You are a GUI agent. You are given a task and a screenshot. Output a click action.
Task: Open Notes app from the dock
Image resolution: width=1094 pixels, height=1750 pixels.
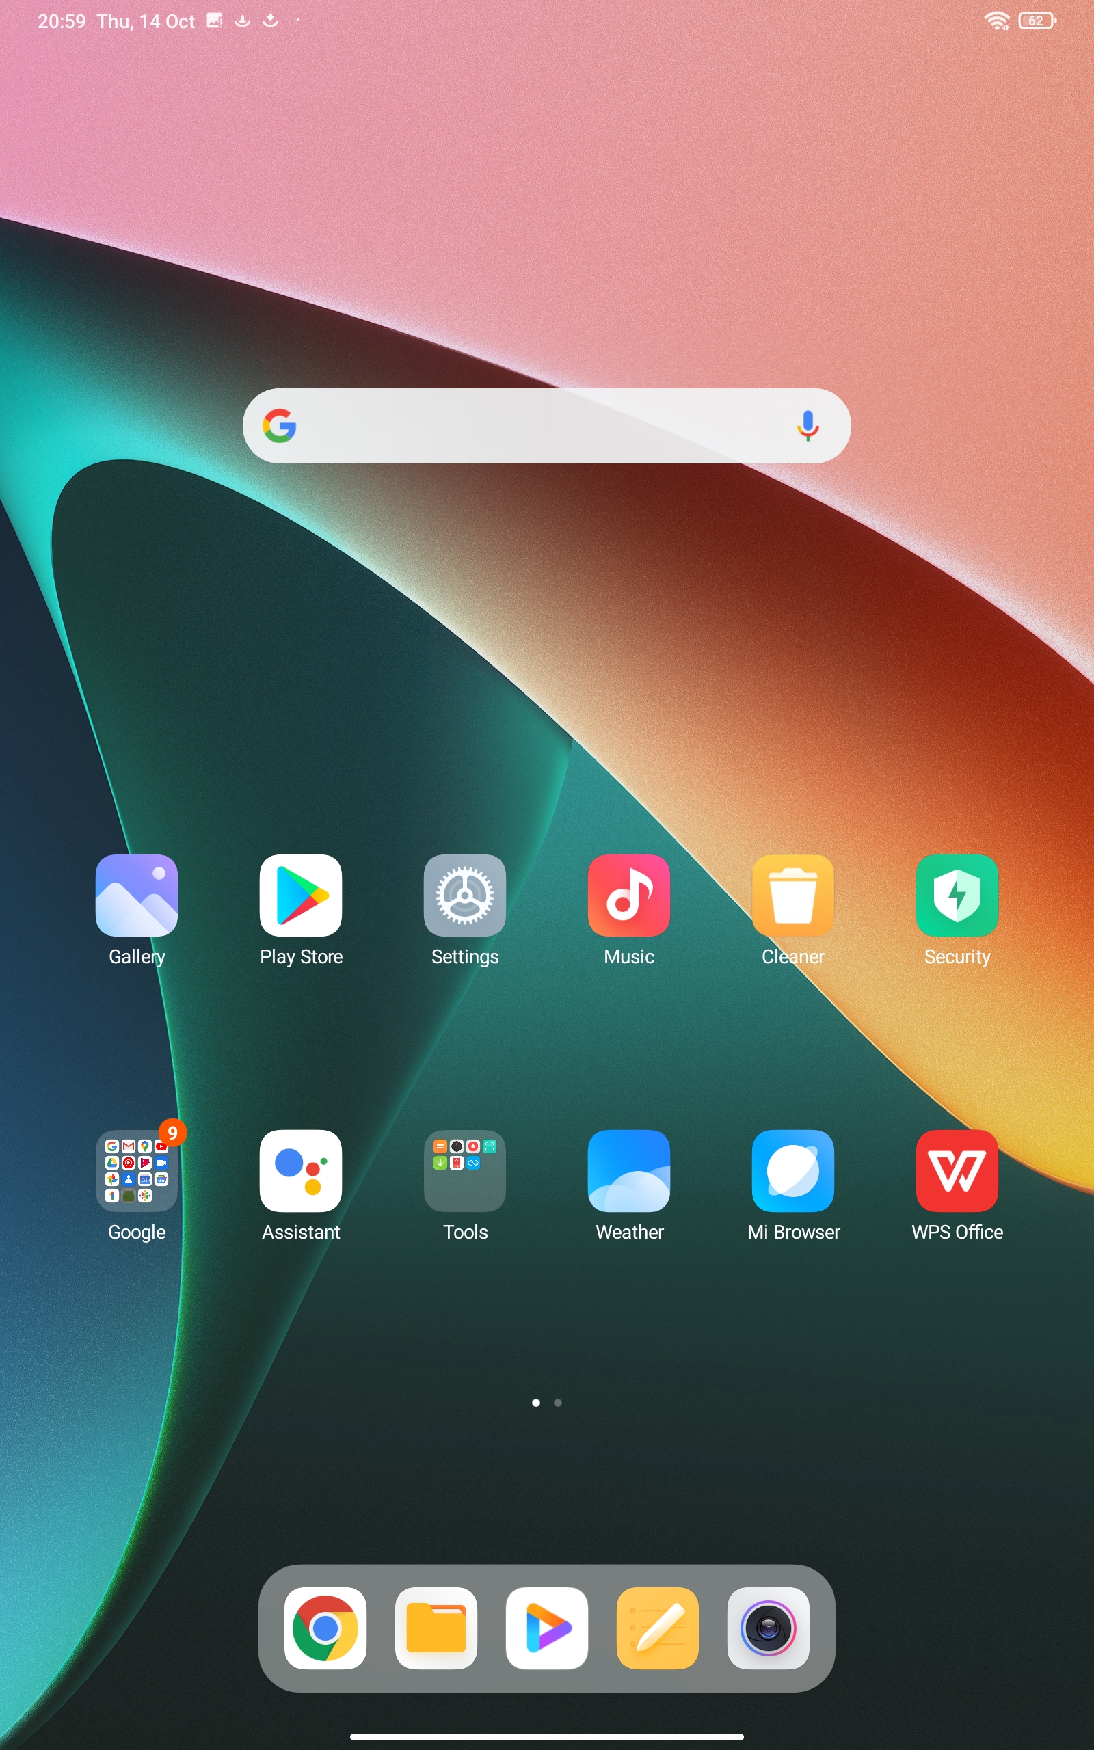(657, 1628)
